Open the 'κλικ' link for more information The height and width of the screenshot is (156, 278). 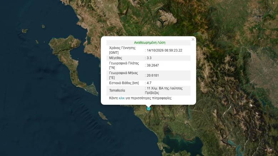122,98
